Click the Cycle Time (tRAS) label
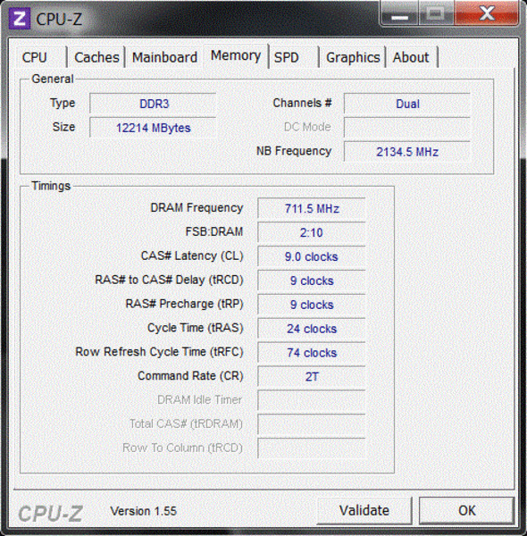 pos(195,328)
